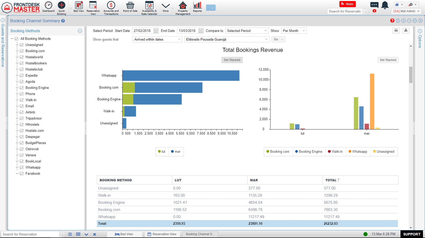Click Set Stacked on left chart

click(232, 60)
